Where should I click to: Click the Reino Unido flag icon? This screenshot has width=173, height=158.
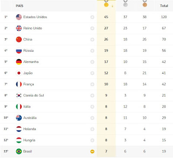point(19,28)
